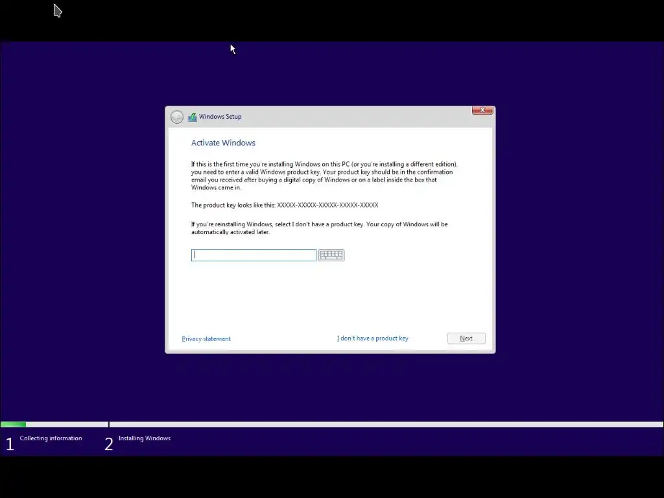The height and width of the screenshot is (498, 664).
Task: Choose I don't have a product key
Action: tap(373, 338)
